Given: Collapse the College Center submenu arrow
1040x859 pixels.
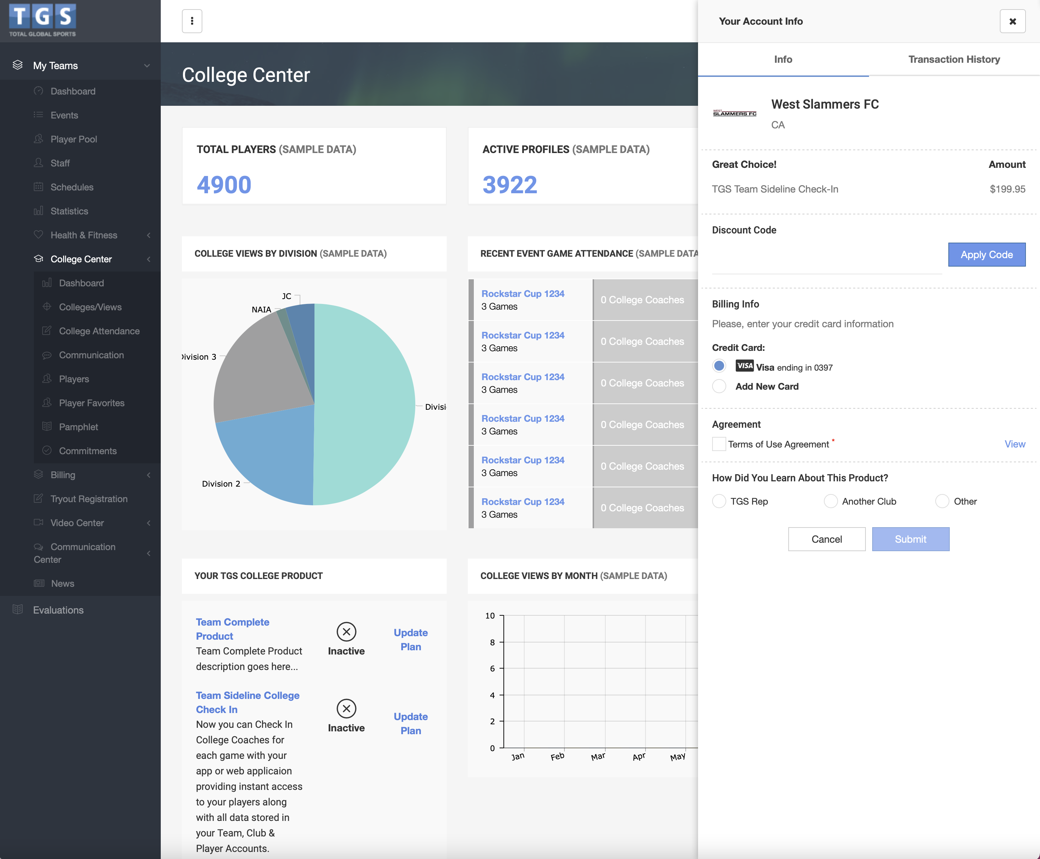Looking at the screenshot, I should (x=148, y=259).
